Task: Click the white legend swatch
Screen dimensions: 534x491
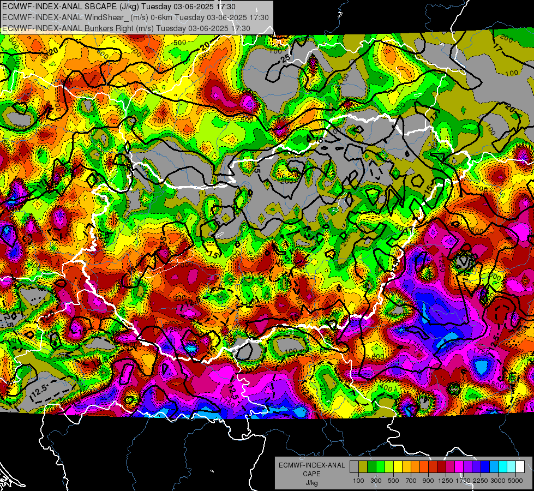Action: [x=520, y=467]
